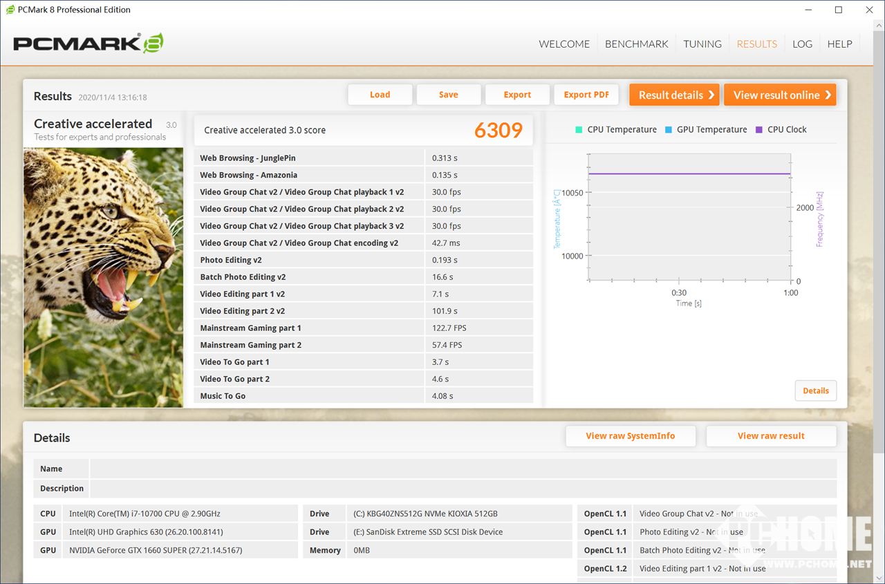885x584 pixels.
Task: Save the benchmark result
Action: [x=448, y=95]
